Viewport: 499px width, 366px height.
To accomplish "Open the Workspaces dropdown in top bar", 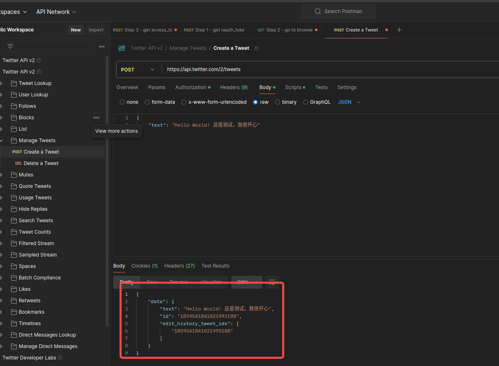I will pos(13,12).
